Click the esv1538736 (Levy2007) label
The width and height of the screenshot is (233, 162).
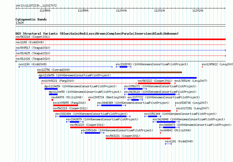(x=191, y=103)
